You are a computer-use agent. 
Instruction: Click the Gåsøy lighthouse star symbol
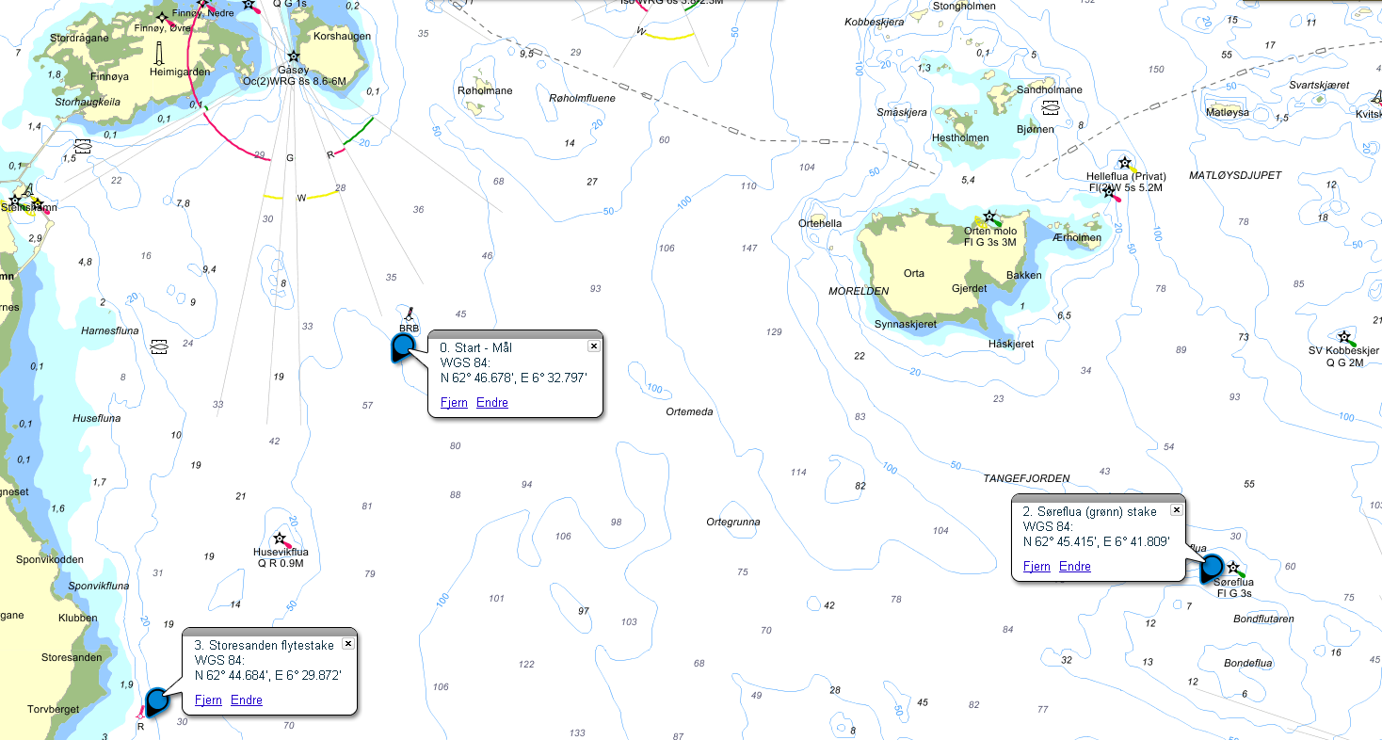(x=294, y=56)
